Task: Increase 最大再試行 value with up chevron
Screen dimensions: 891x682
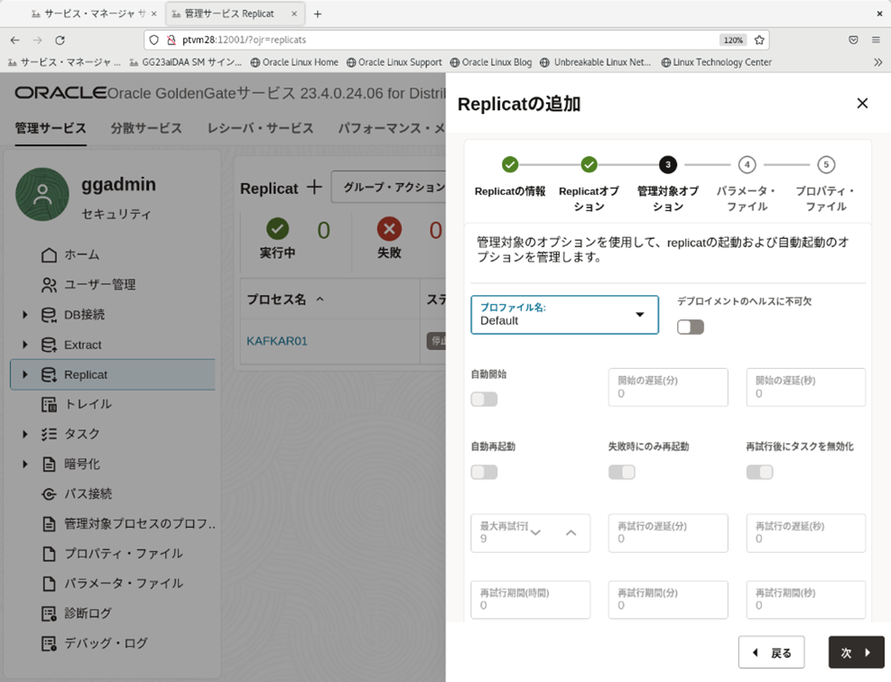Action: pyautogui.click(x=571, y=532)
